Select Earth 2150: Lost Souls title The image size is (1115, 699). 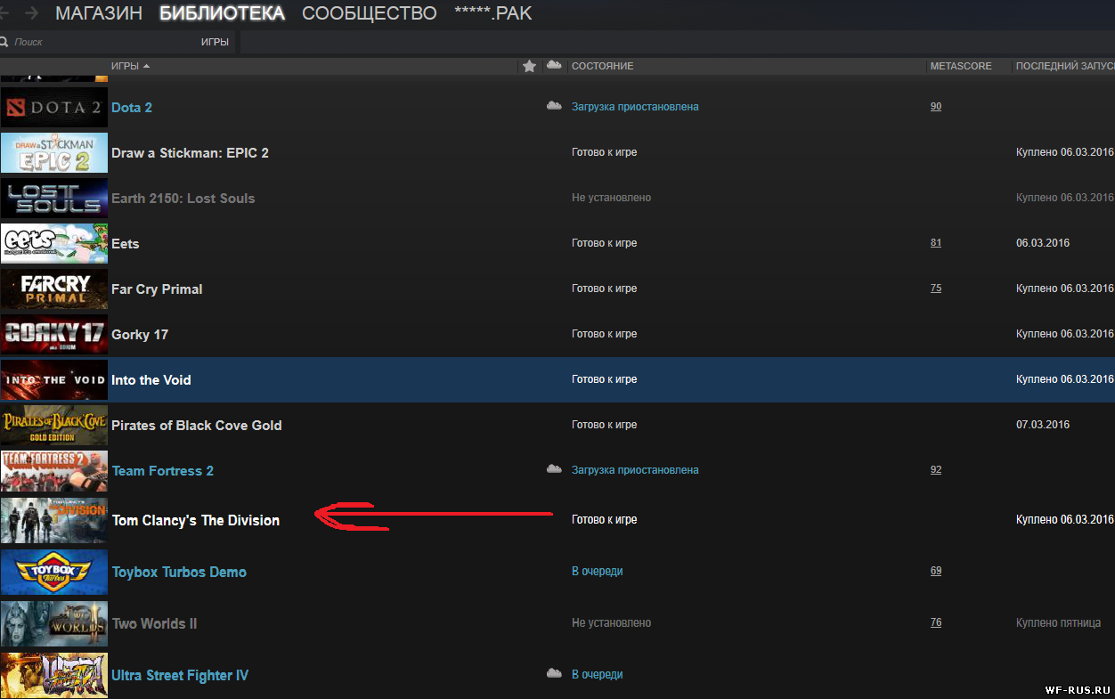click(x=183, y=198)
